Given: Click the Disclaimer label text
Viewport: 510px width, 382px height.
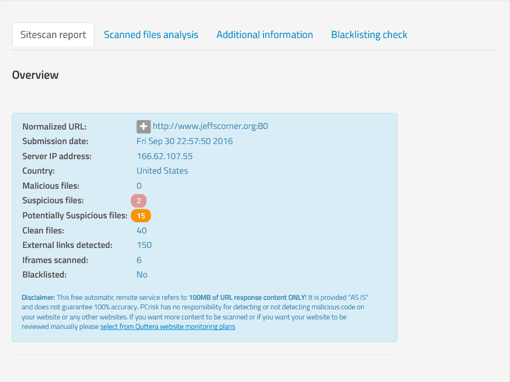Looking at the screenshot, I should pos(38,297).
